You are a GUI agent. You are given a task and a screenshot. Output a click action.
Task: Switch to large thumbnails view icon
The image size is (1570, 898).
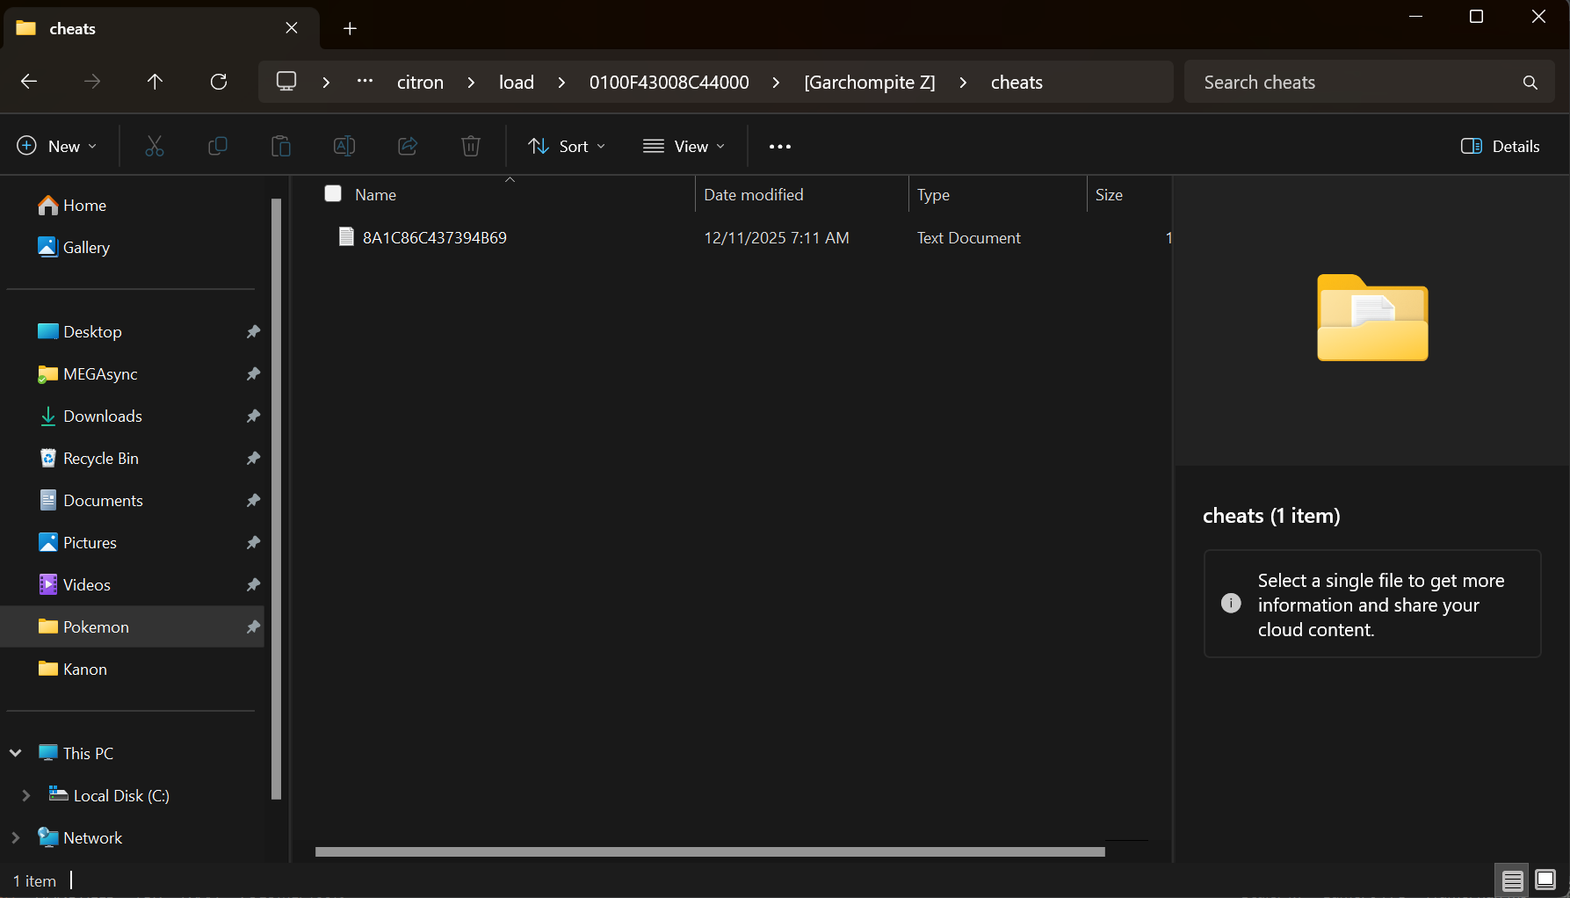[1545, 880]
